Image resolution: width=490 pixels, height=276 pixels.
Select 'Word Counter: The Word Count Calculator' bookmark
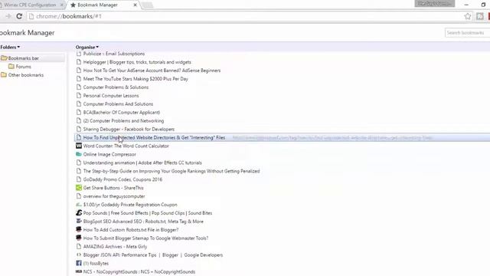(x=126, y=146)
